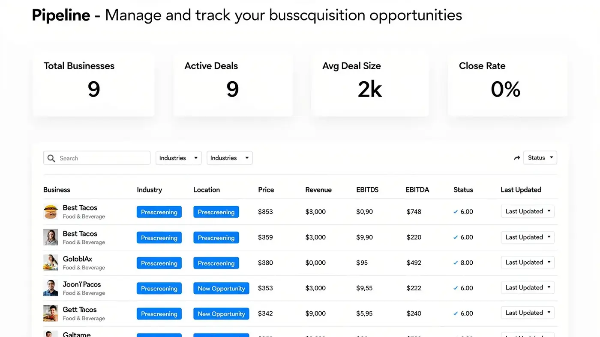Click the New Opportunity badge in the $342 row
The width and height of the screenshot is (600, 337).
221,313
